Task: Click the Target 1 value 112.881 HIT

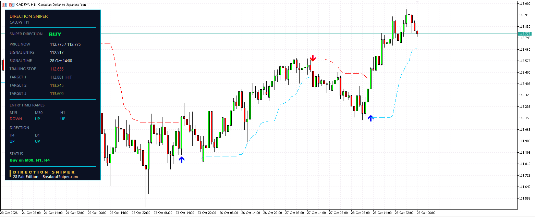Action: pyautogui.click(x=61, y=77)
